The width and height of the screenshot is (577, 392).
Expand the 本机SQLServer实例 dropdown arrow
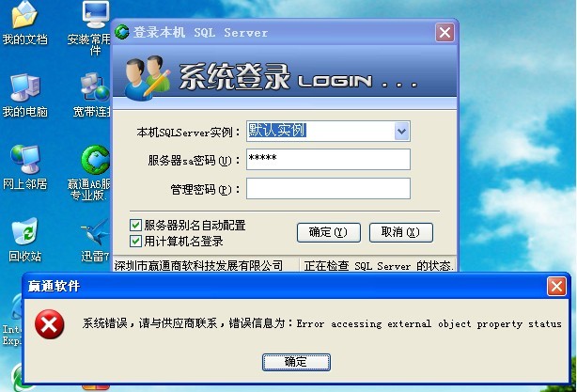pos(402,131)
